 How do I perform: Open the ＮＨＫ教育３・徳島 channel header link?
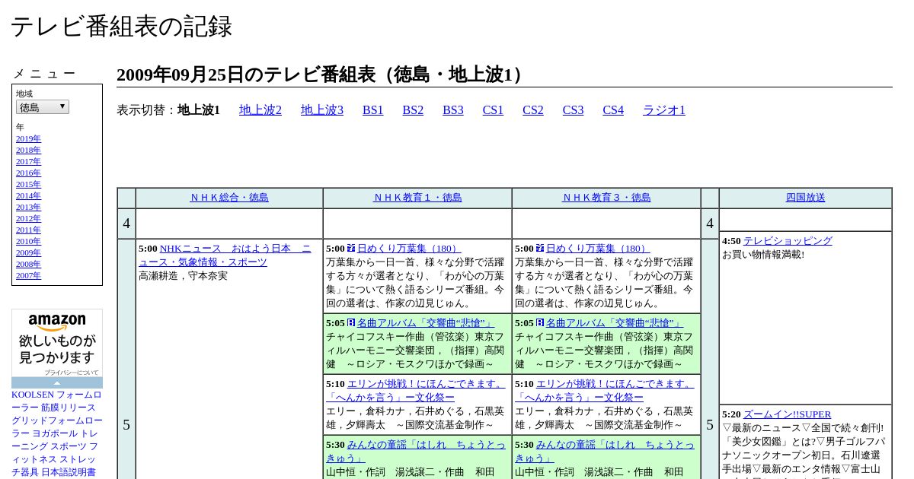pyautogui.click(x=606, y=198)
